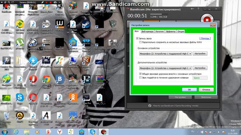Screen dimensions: 241x135
Task: Open the Опции tab
Action: click(181, 31)
